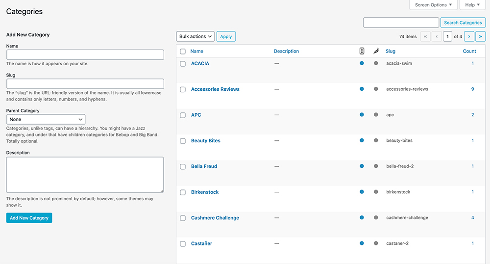
Task: Sort the table by Slug column
Action: click(x=391, y=51)
